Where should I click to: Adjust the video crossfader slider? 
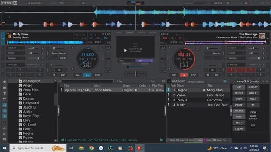[135, 67]
